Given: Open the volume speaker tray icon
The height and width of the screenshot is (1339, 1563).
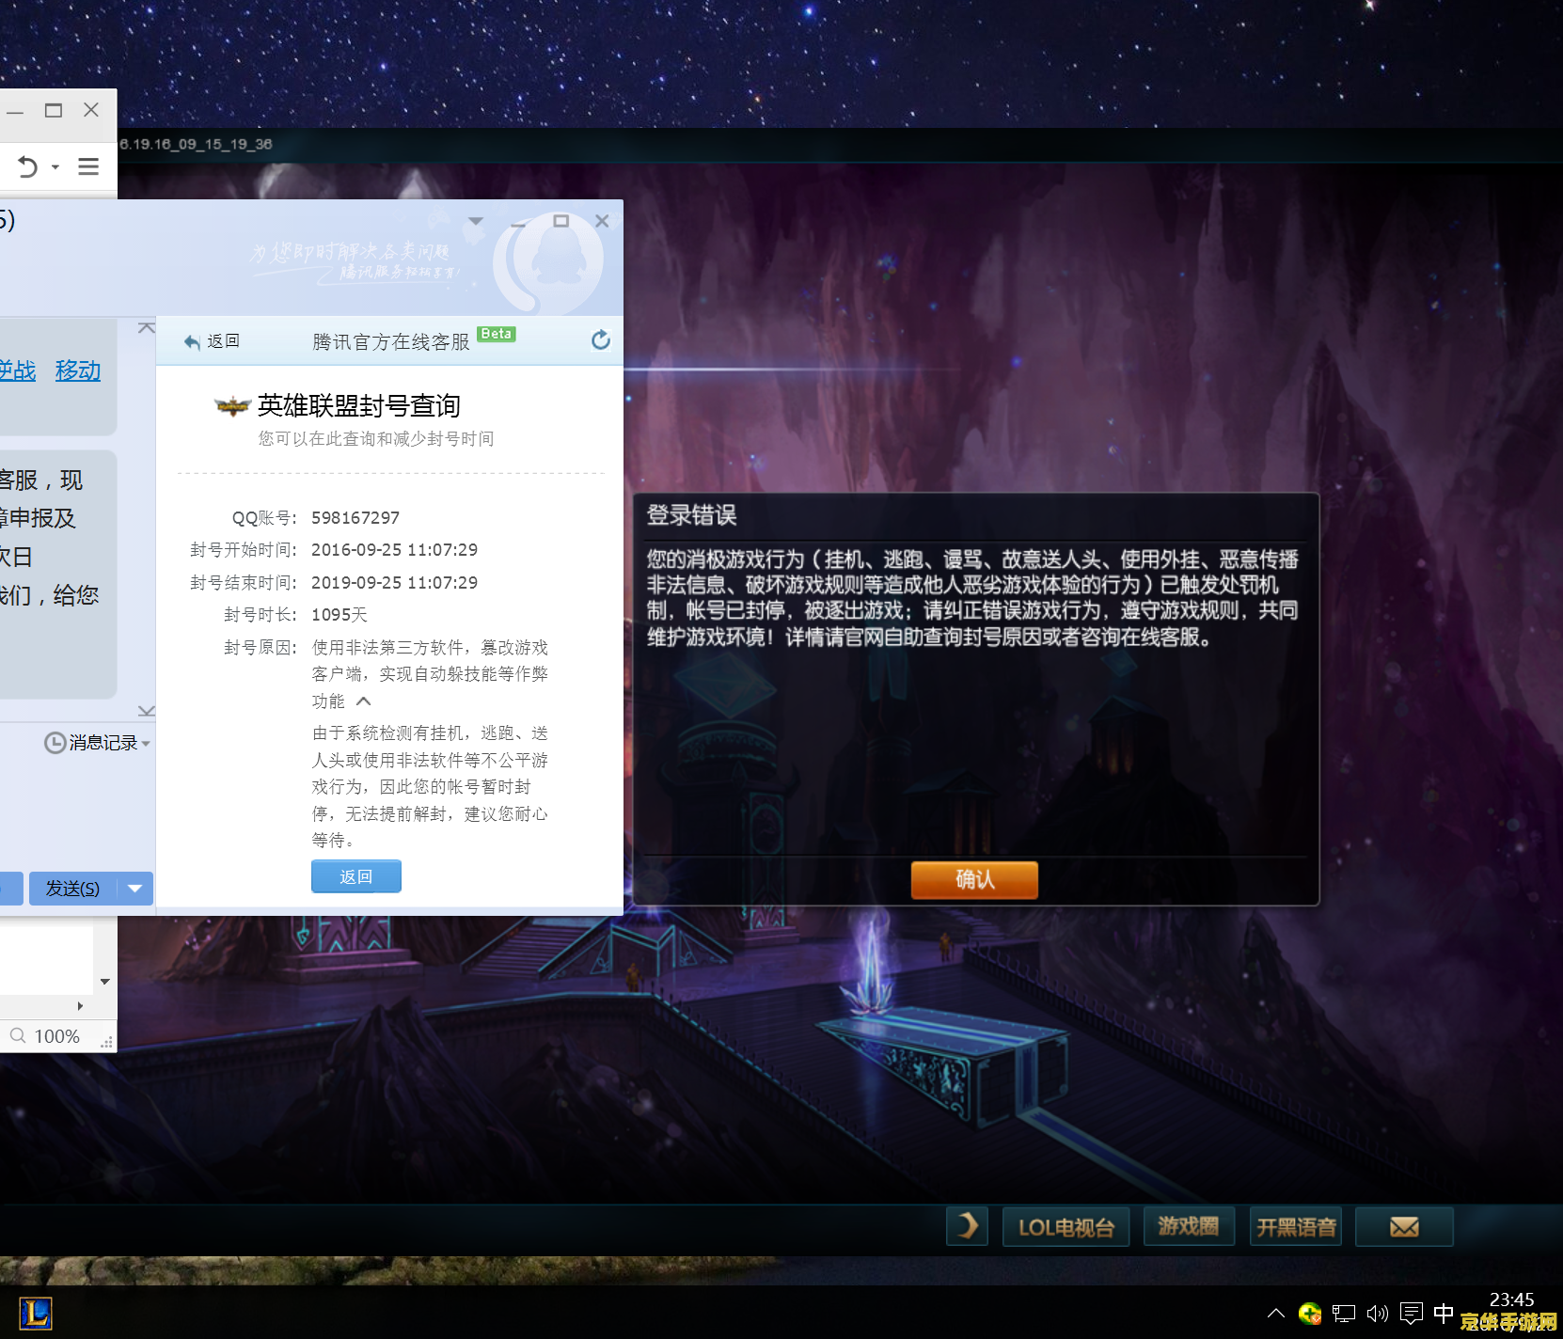Looking at the screenshot, I should click(1378, 1314).
